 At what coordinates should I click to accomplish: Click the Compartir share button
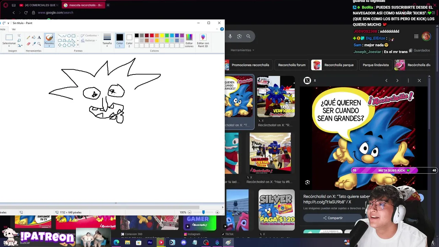point(333,218)
